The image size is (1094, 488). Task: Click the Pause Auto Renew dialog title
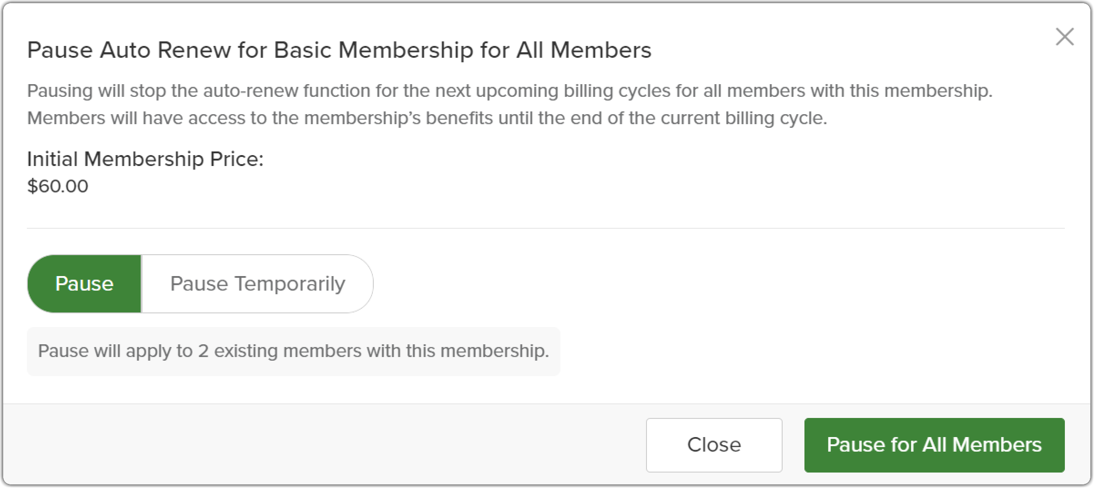(339, 50)
